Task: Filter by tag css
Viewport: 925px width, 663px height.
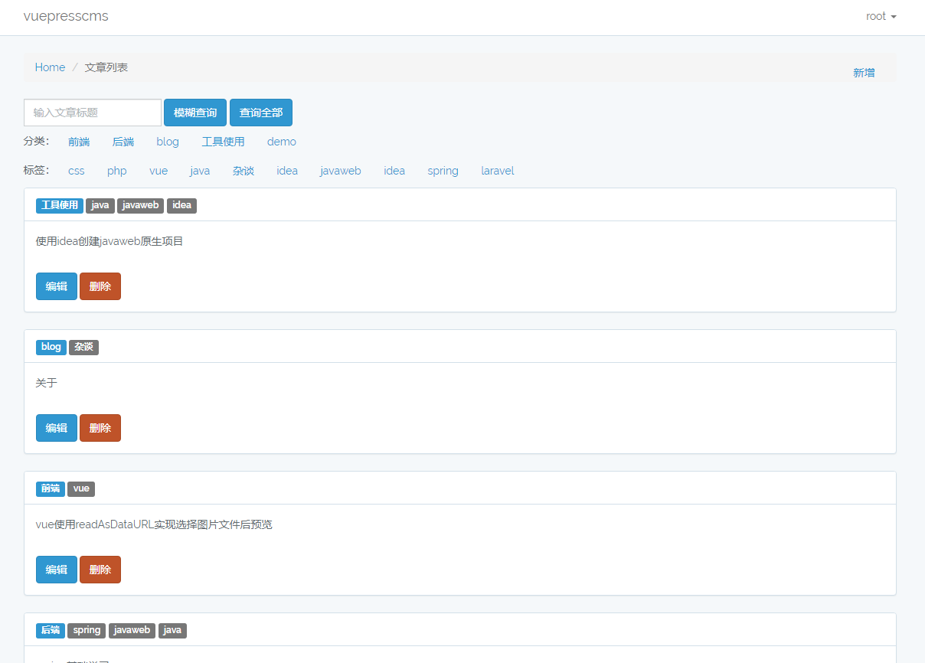Action: click(x=77, y=171)
